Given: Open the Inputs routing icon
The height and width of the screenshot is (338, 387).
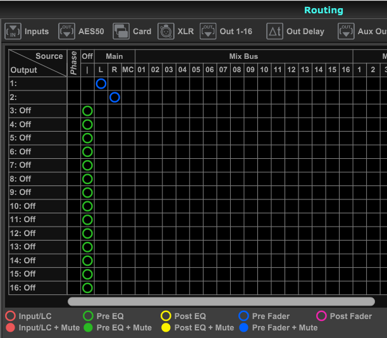Looking at the screenshot, I should click(13, 32).
